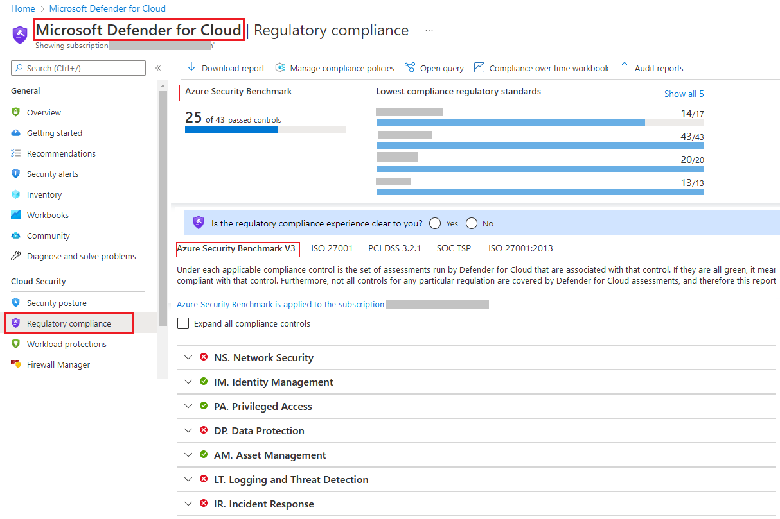Screen dimensions: 780x519
Task: Click the sidebar Search (Ctrl+/) input field
Action: [x=78, y=68]
